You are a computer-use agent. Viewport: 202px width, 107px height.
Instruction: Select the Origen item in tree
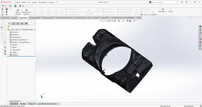(13, 52)
